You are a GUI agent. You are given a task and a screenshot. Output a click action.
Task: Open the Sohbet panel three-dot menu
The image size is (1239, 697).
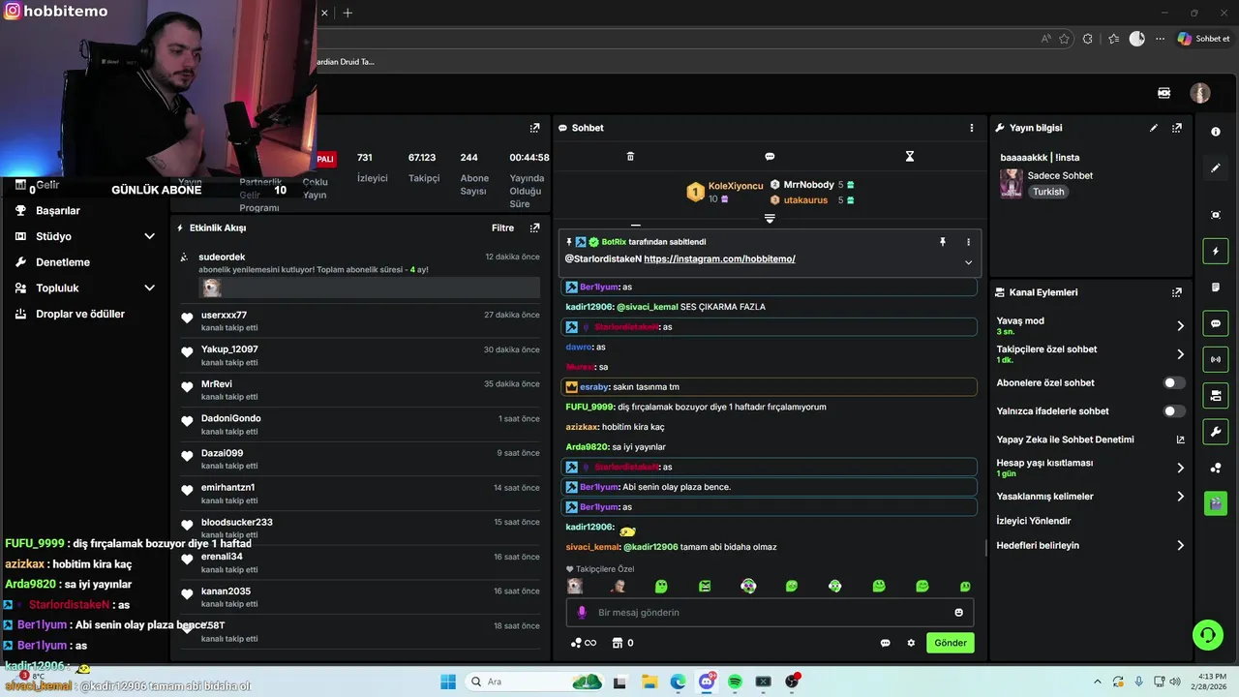[x=972, y=128]
